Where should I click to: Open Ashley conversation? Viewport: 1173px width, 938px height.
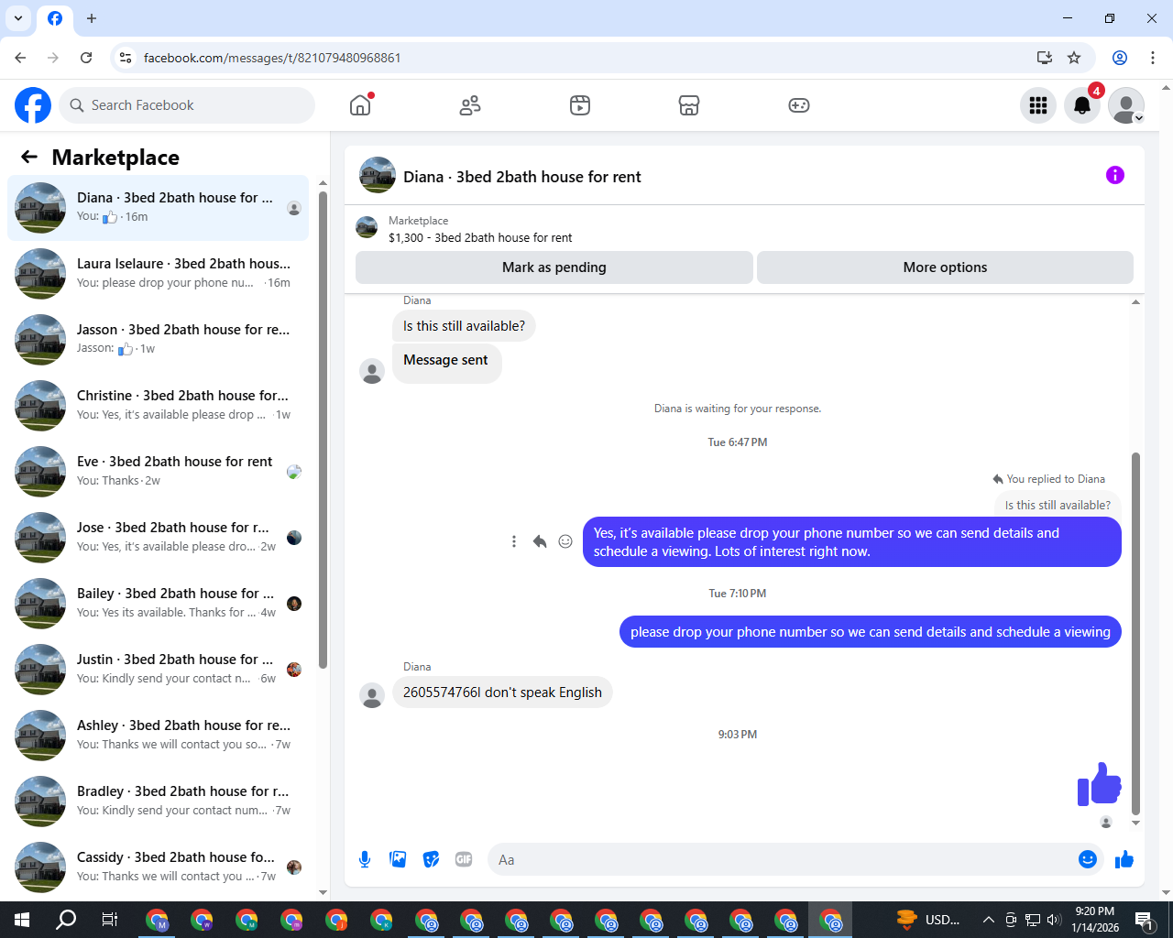click(158, 735)
